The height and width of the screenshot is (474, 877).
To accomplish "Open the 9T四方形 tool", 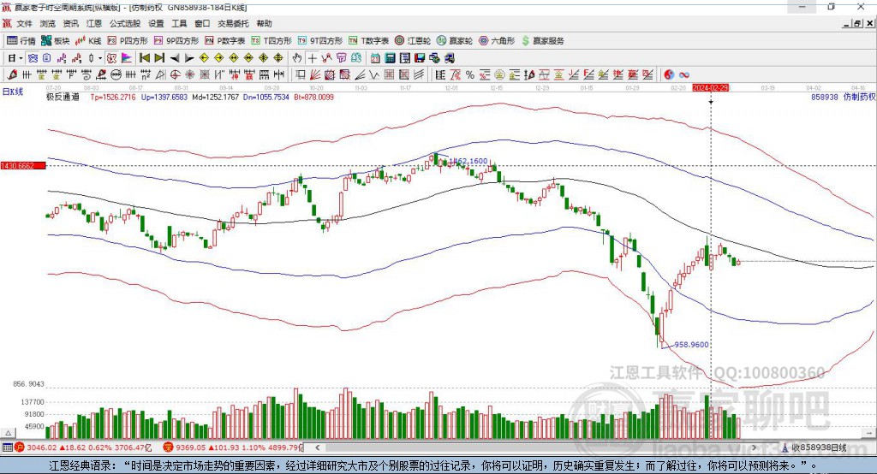I will click(x=320, y=40).
